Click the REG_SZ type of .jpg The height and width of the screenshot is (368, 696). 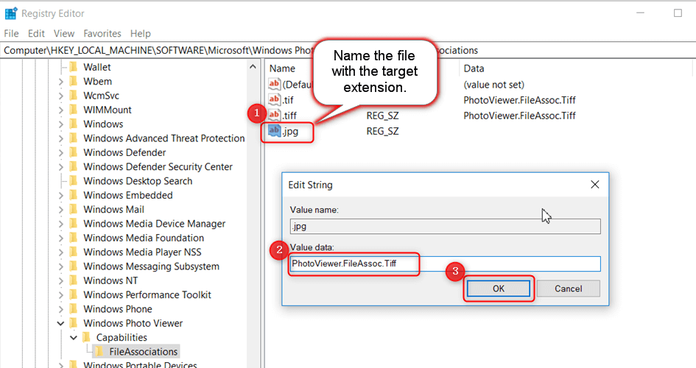point(382,131)
